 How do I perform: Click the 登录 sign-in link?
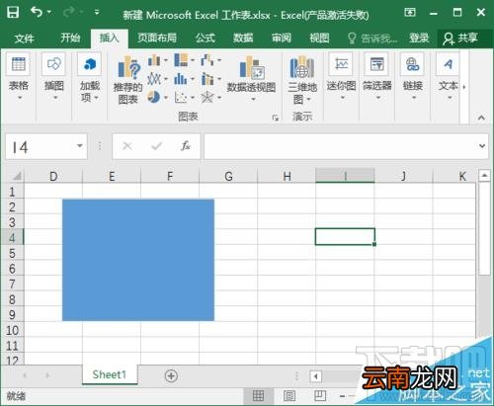(419, 38)
